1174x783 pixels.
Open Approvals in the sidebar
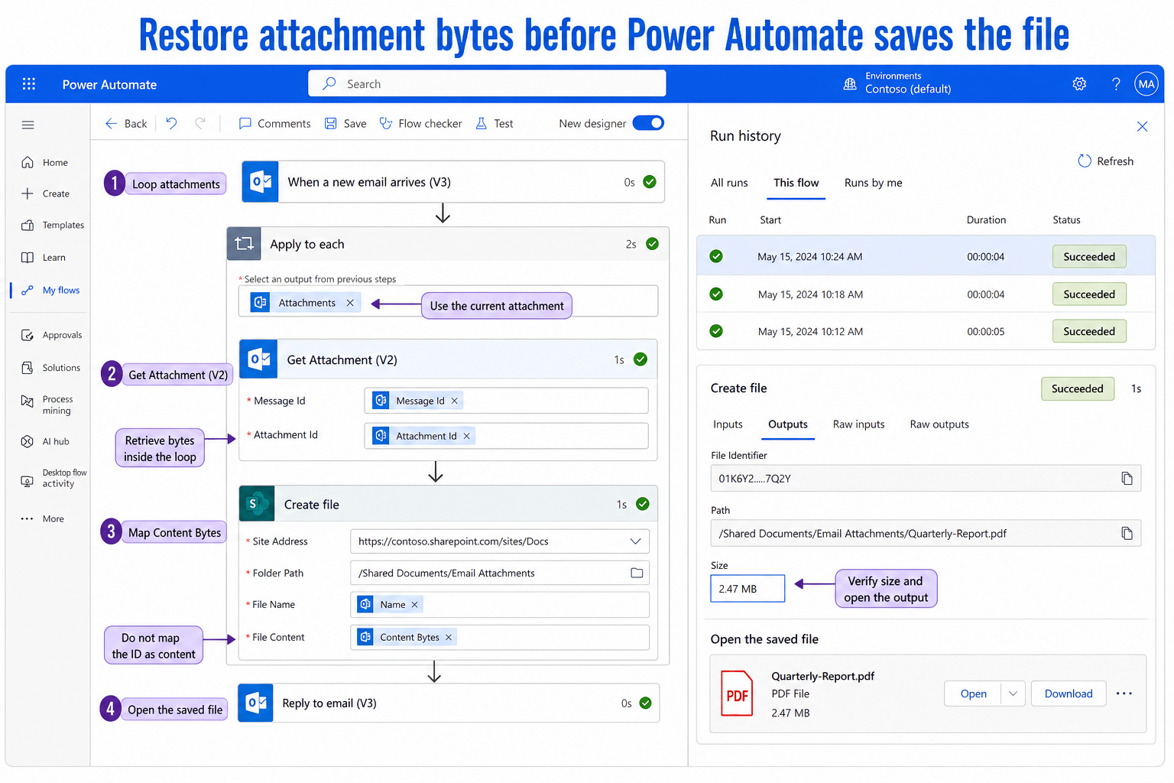click(52, 336)
